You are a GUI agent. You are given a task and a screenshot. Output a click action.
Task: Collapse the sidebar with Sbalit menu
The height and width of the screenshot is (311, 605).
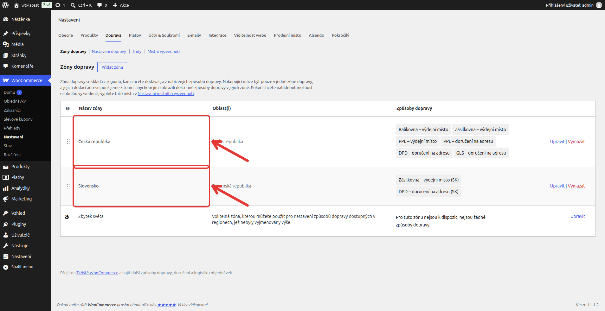point(22,267)
